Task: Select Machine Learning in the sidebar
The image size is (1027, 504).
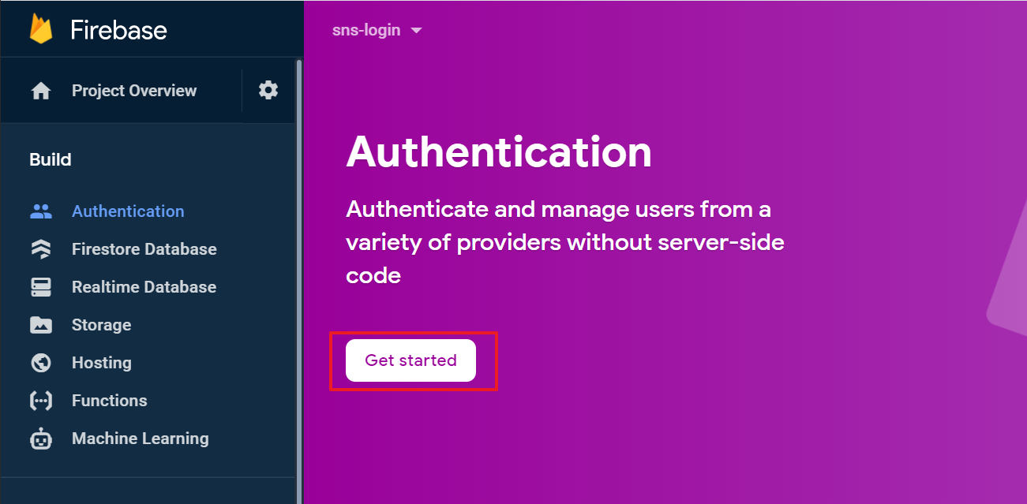Action: point(141,439)
